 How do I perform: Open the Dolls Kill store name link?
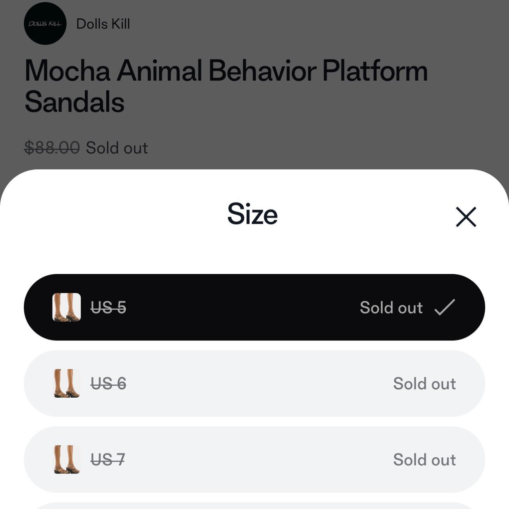(x=103, y=24)
